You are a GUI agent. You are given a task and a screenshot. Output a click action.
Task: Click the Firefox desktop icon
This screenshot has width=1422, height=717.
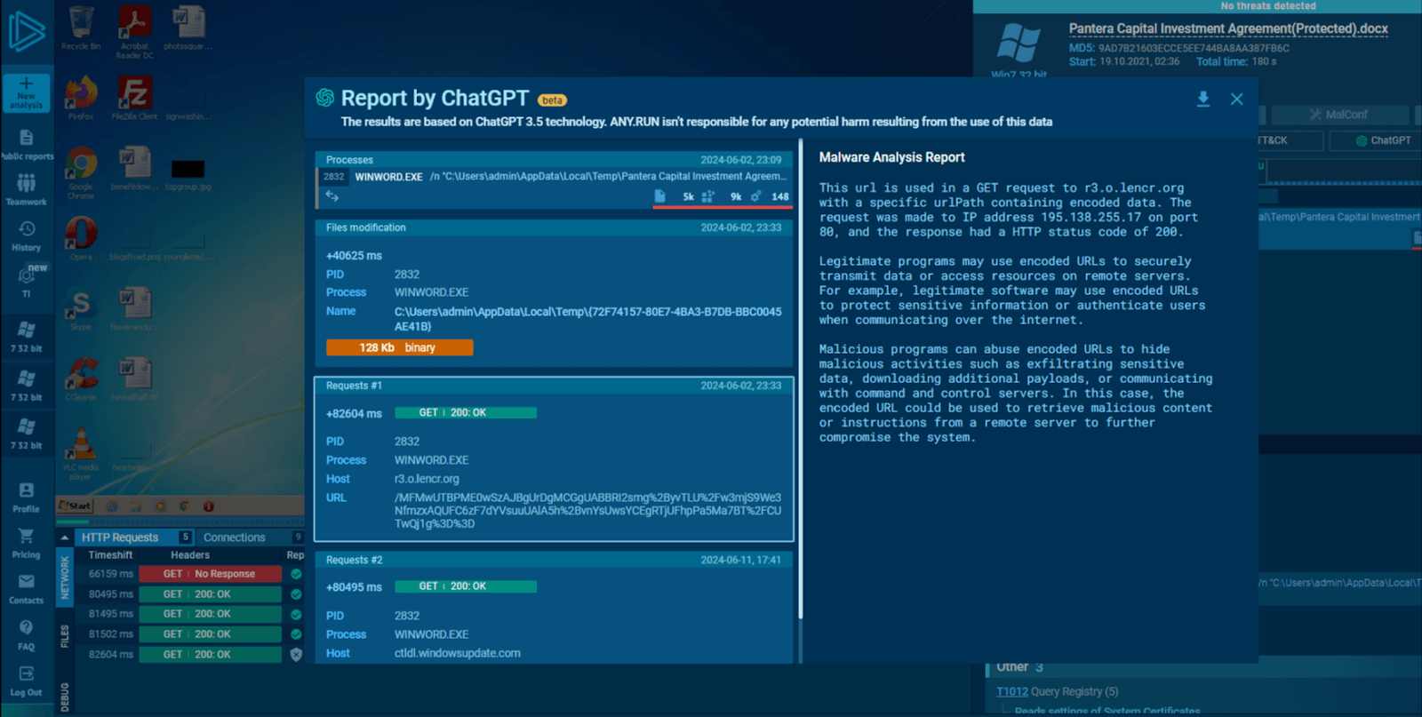tap(81, 98)
